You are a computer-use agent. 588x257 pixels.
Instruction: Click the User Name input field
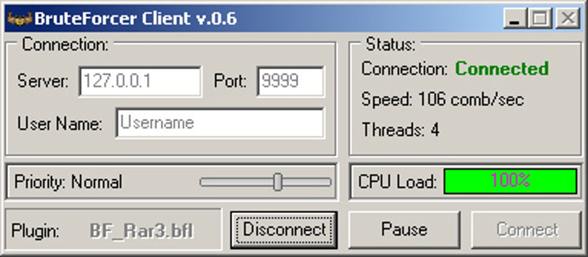coord(220,123)
